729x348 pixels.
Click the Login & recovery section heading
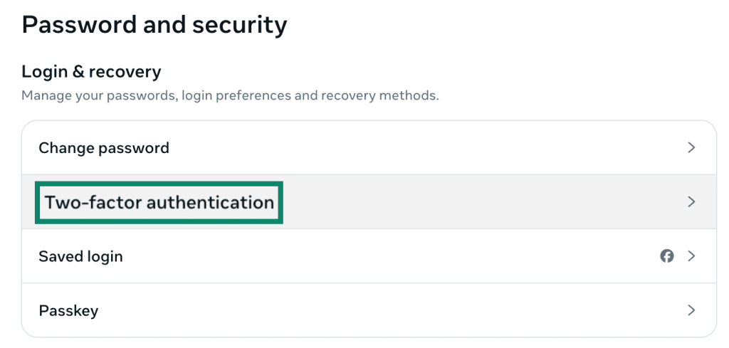[92, 72]
